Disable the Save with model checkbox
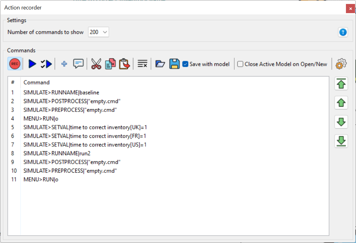The height and width of the screenshot is (243, 356). tap(185, 64)
